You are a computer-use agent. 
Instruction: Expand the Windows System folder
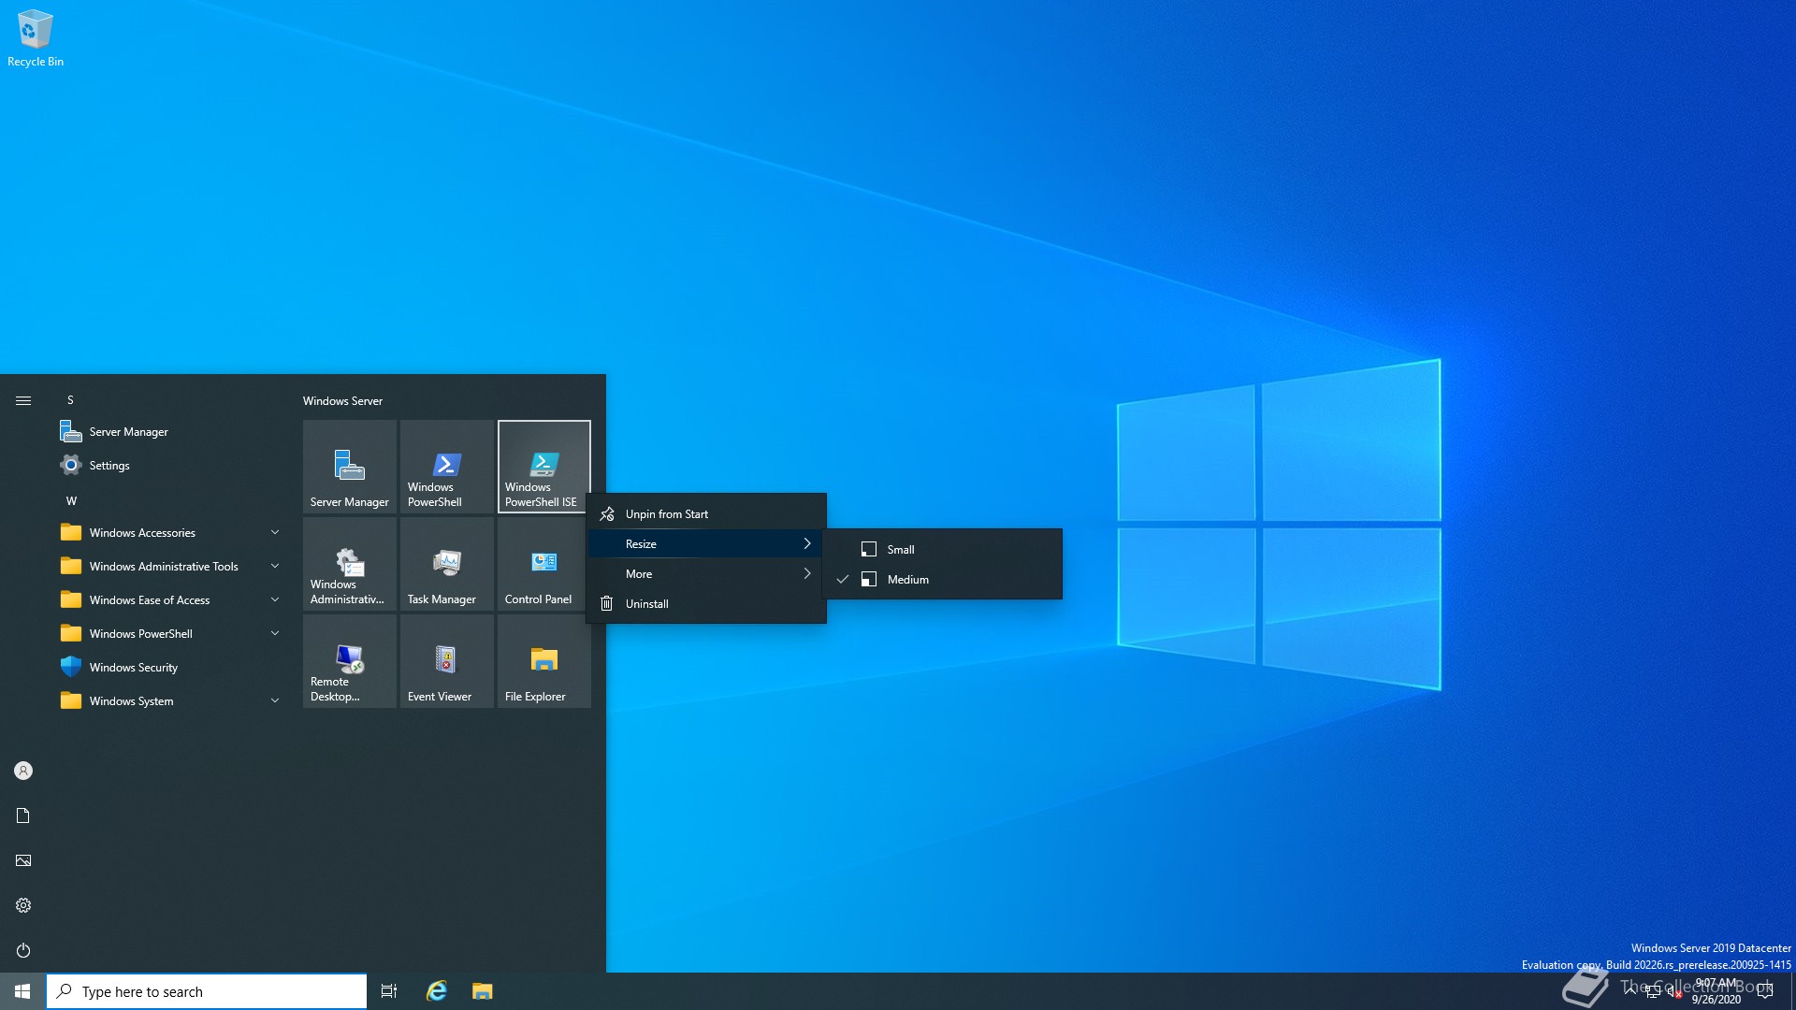point(168,701)
